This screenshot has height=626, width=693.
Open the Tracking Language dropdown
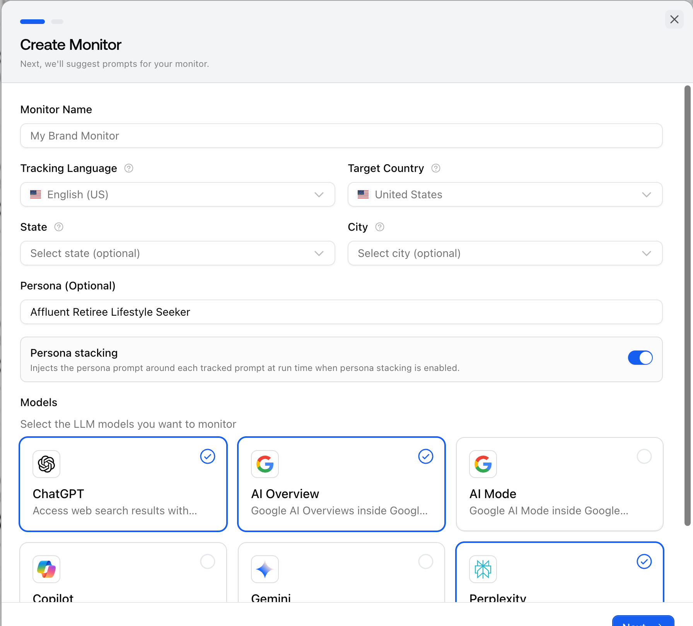[178, 194]
